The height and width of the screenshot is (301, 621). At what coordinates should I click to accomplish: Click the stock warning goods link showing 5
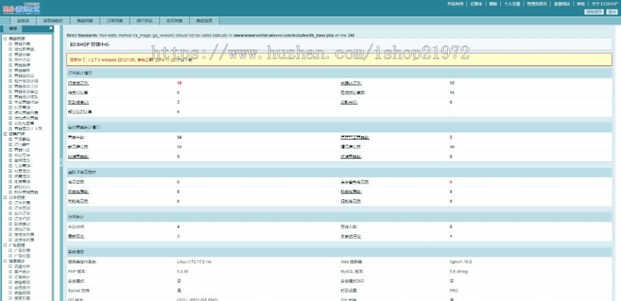click(x=355, y=137)
